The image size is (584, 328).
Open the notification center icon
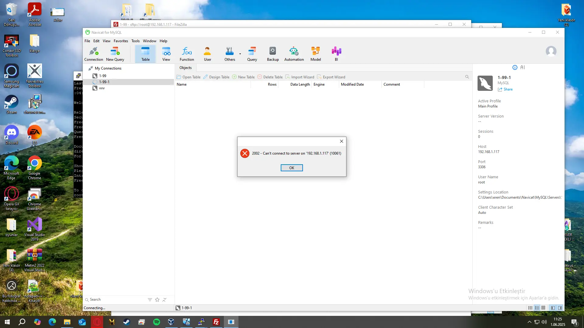574,322
